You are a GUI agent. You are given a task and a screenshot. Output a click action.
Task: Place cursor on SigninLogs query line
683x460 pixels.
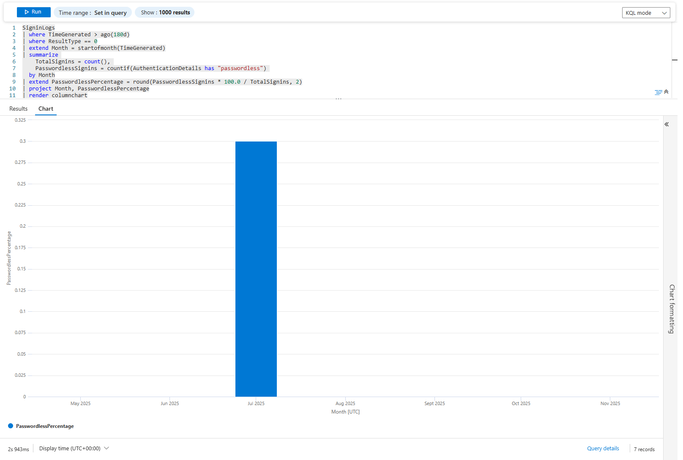point(38,28)
